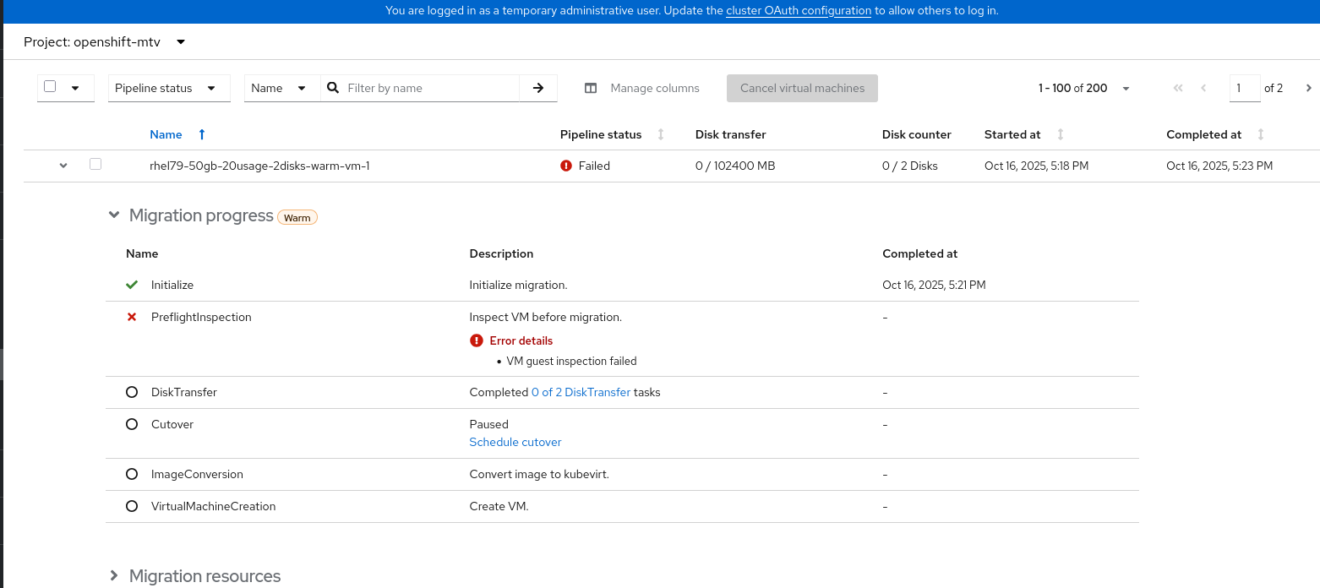Go to next page arrow
The image size is (1320, 588).
click(x=1308, y=88)
